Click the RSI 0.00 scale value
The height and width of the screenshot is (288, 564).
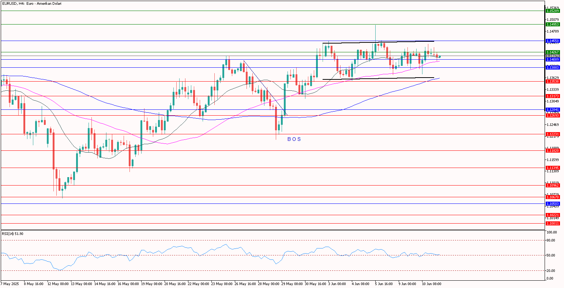pos(550,278)
